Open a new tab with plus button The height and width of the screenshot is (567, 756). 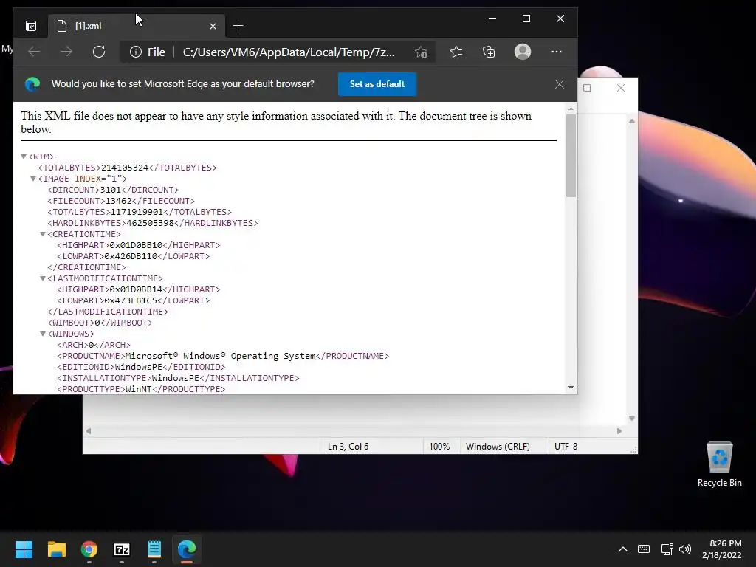[x=238, y=26]
